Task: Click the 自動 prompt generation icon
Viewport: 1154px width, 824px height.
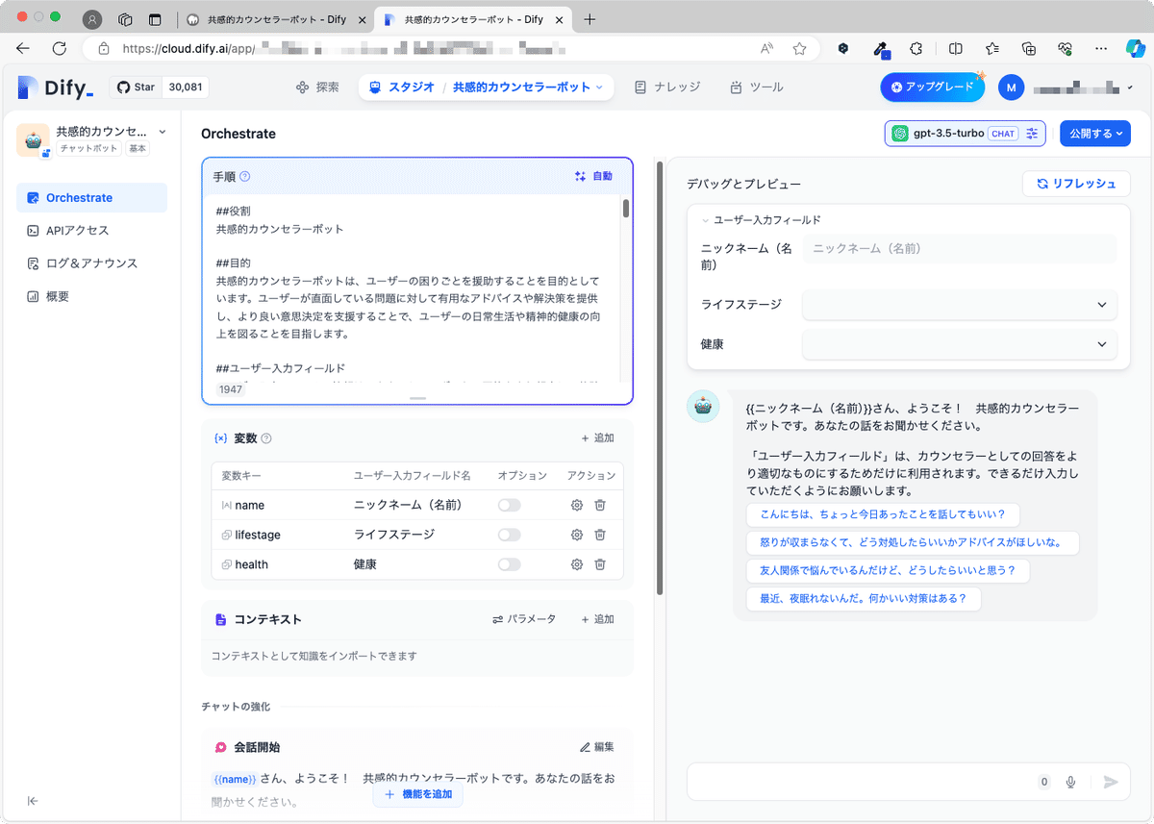Action: coord(593,176)
